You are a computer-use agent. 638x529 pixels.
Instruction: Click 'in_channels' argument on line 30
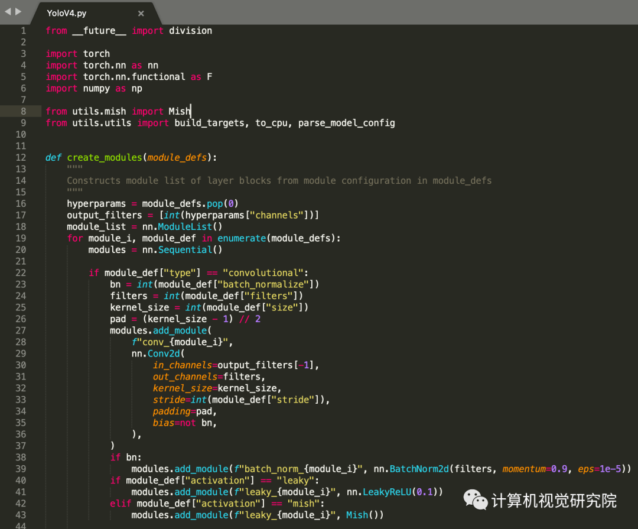[x=183, y=365]
